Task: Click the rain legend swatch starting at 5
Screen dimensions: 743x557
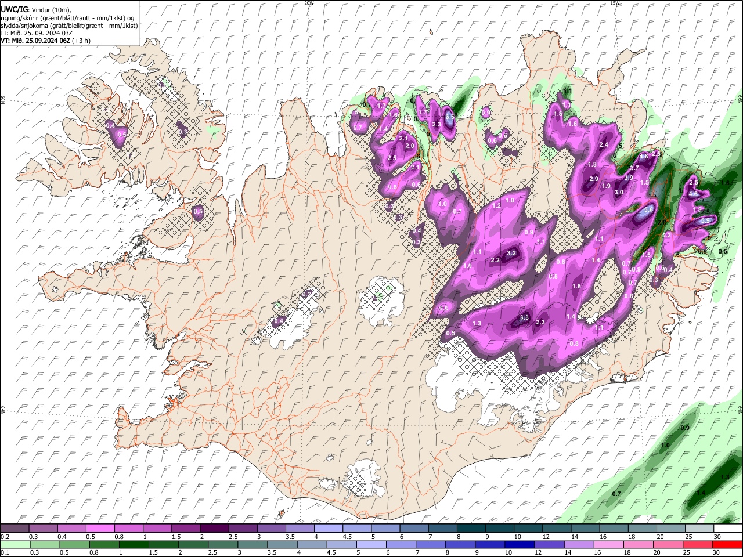Action: (x=370, y=544)
